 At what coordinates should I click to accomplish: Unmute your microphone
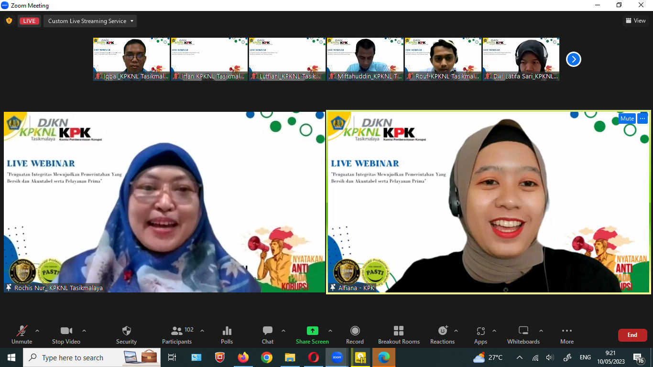pyautogui.click(x=21, y=335)
